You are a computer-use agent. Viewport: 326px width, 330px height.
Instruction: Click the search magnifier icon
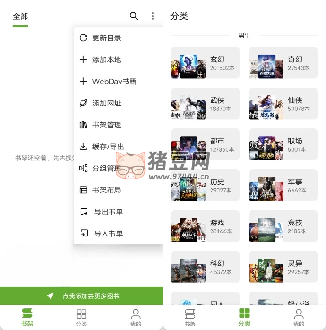pos(134,16)
